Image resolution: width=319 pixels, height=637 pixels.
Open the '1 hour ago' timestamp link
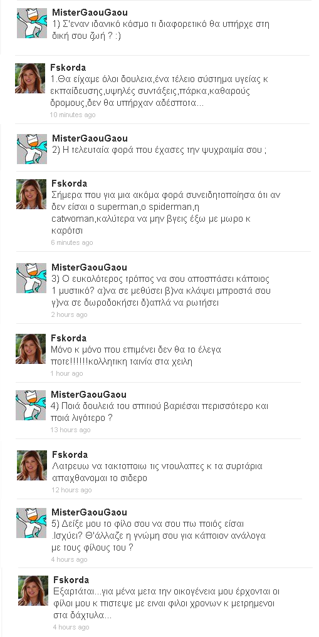point(66,373)
